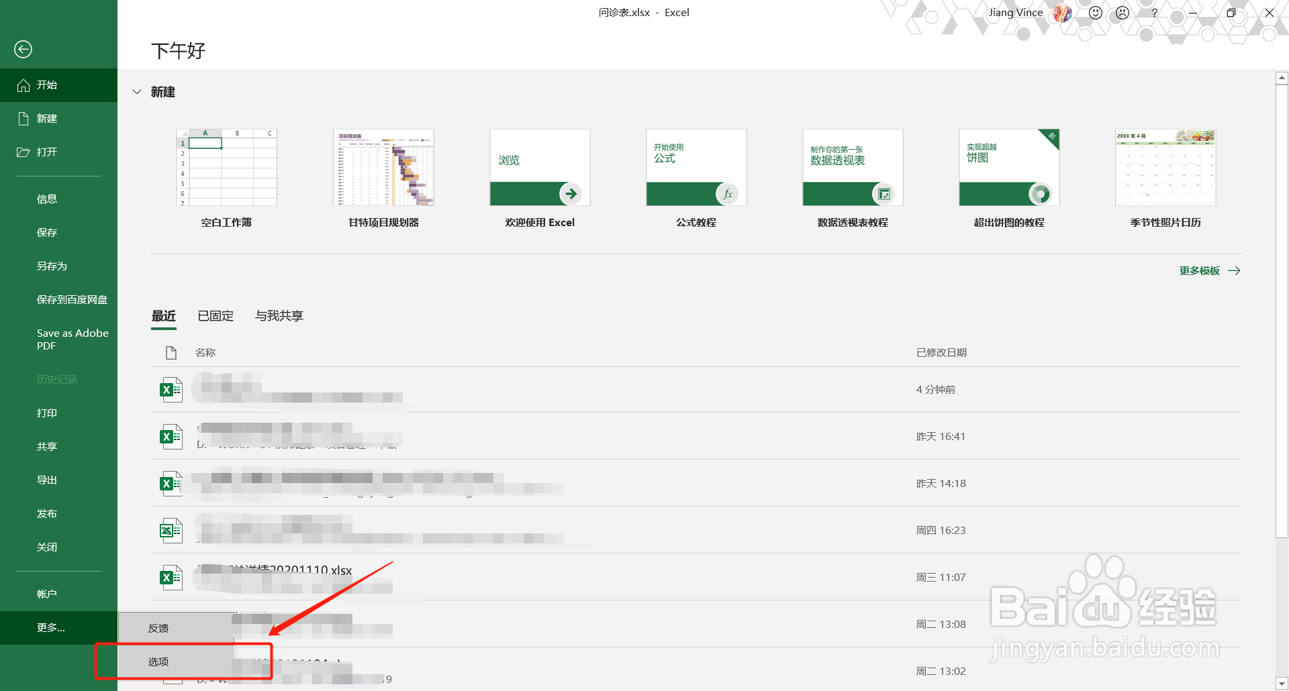Click 关闭 to close the workbook
This screenshot has width=1289, height=691.
tap(58, 547)
